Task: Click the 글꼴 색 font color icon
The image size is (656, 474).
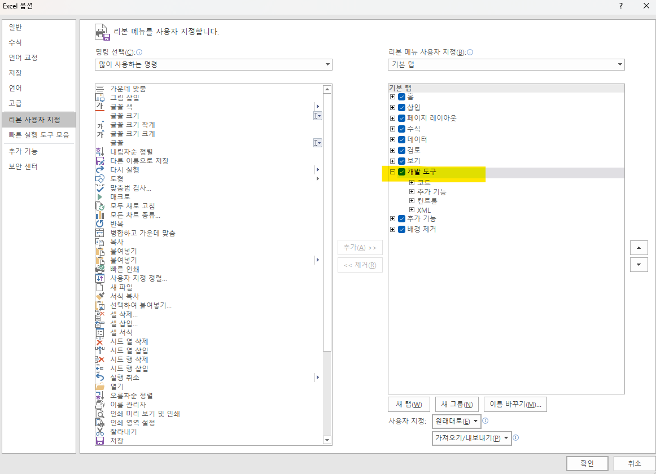Action: coord(99,107)
